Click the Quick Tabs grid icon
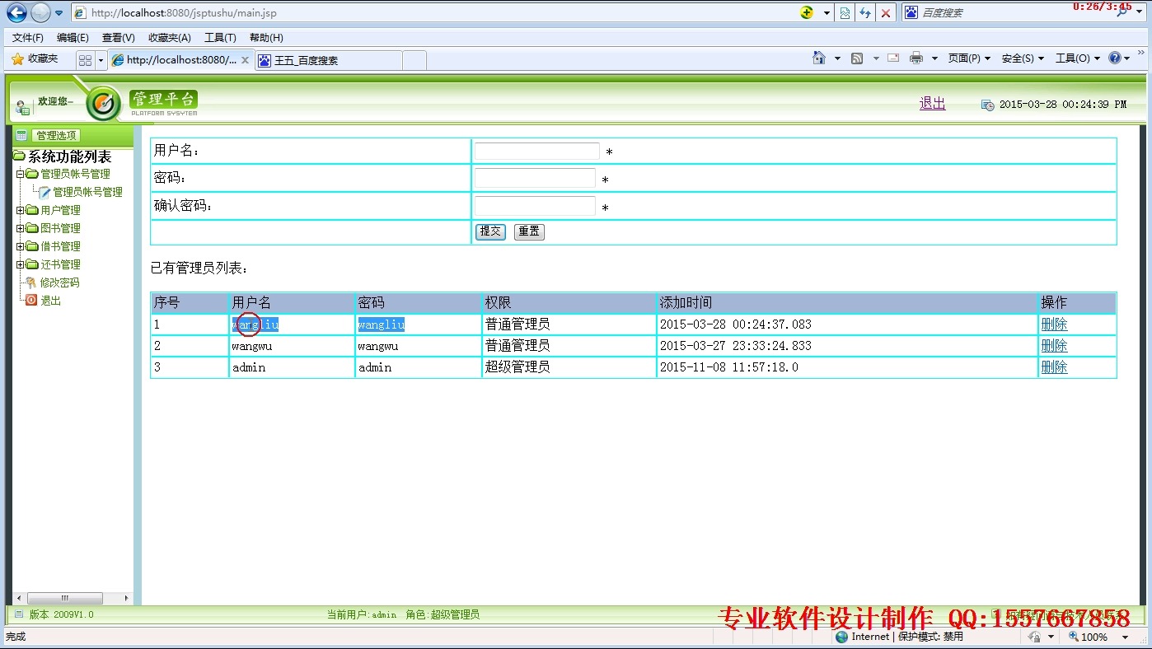 (x=85, y=60)
